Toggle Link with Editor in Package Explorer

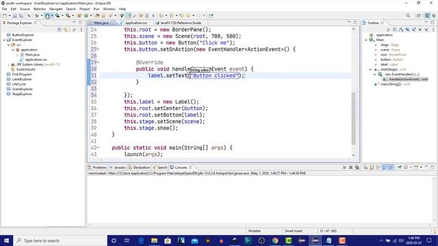tap(66, 29)
